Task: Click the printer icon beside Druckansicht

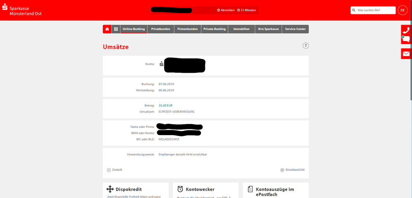Action: [282, 170]
